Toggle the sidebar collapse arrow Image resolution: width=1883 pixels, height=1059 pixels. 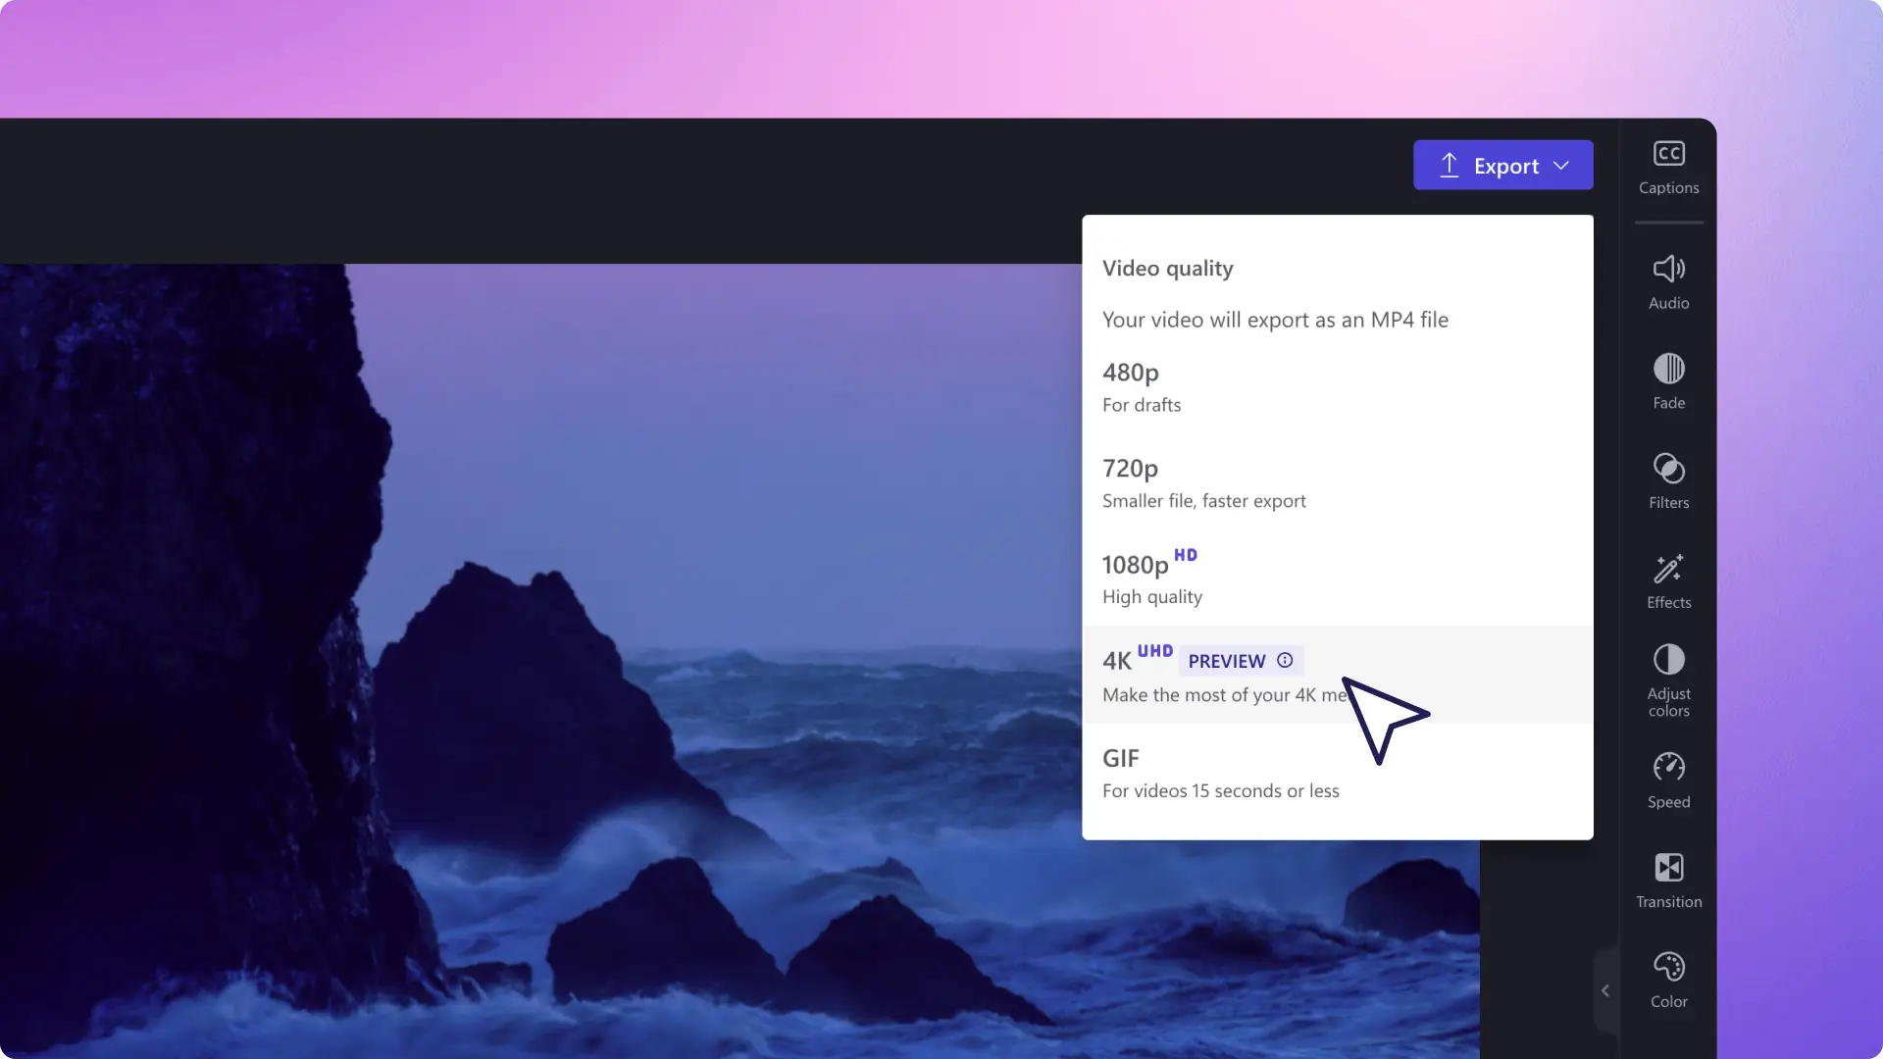coord(1604,990)
